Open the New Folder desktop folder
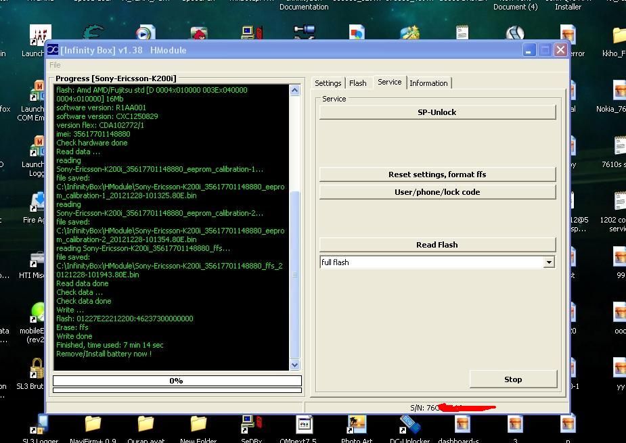 [x=198, y=425]
